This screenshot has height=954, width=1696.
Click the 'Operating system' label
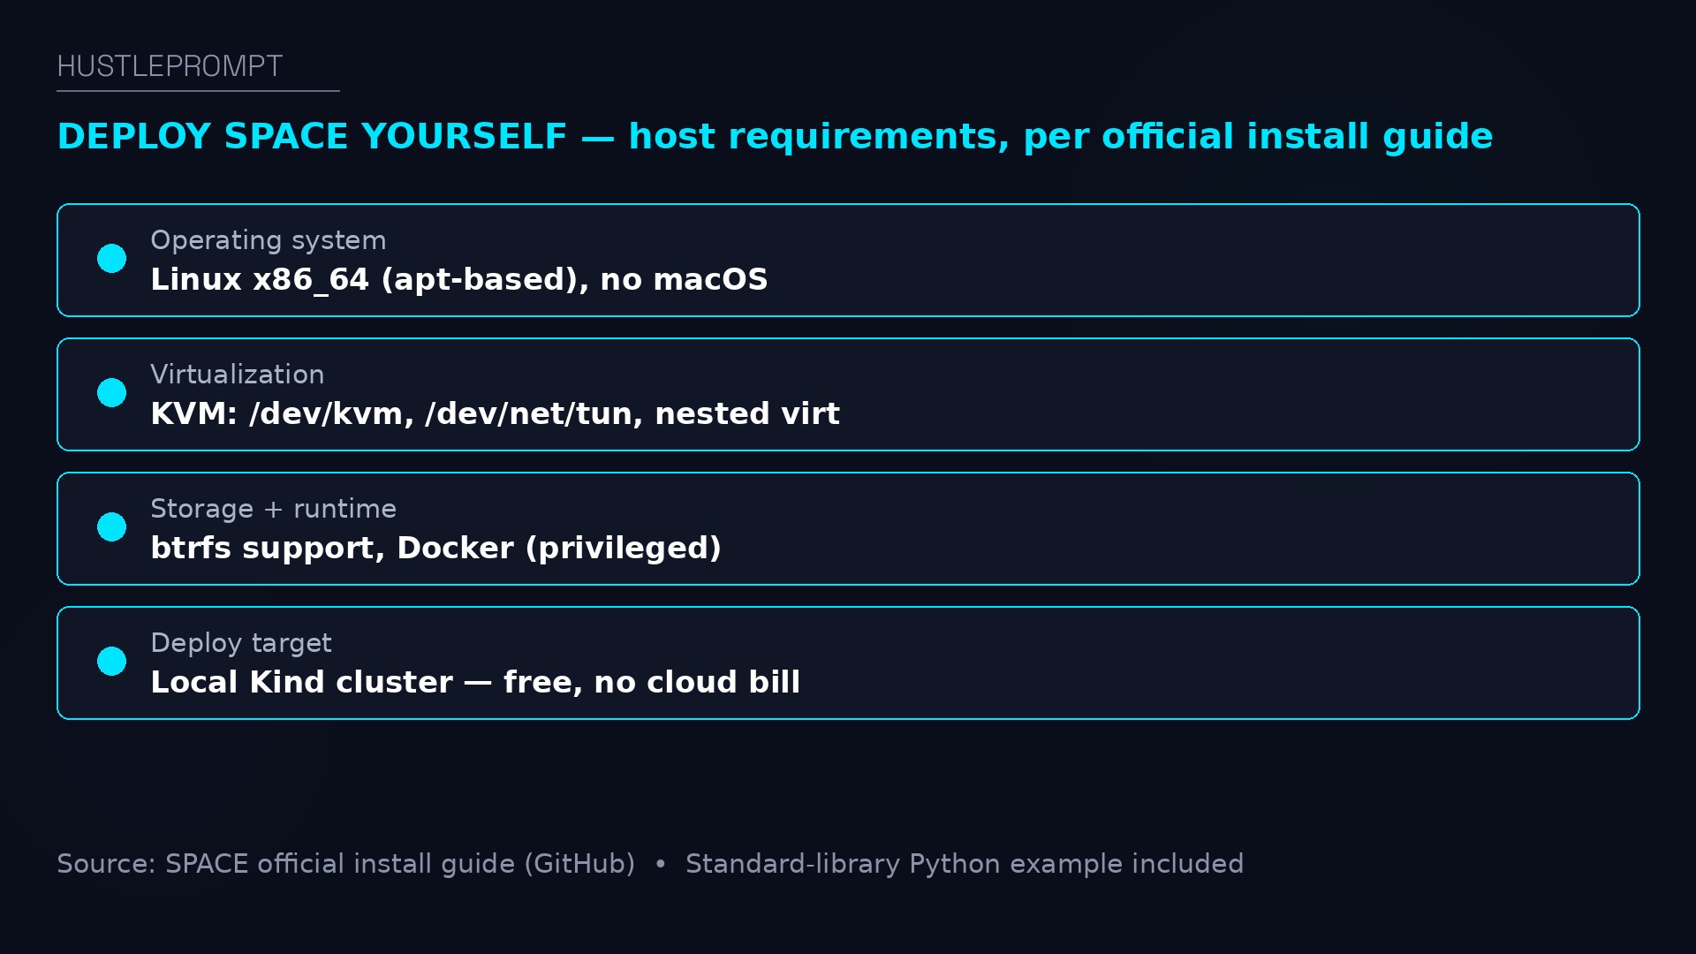pyautogui.click(x=269, y=240)
